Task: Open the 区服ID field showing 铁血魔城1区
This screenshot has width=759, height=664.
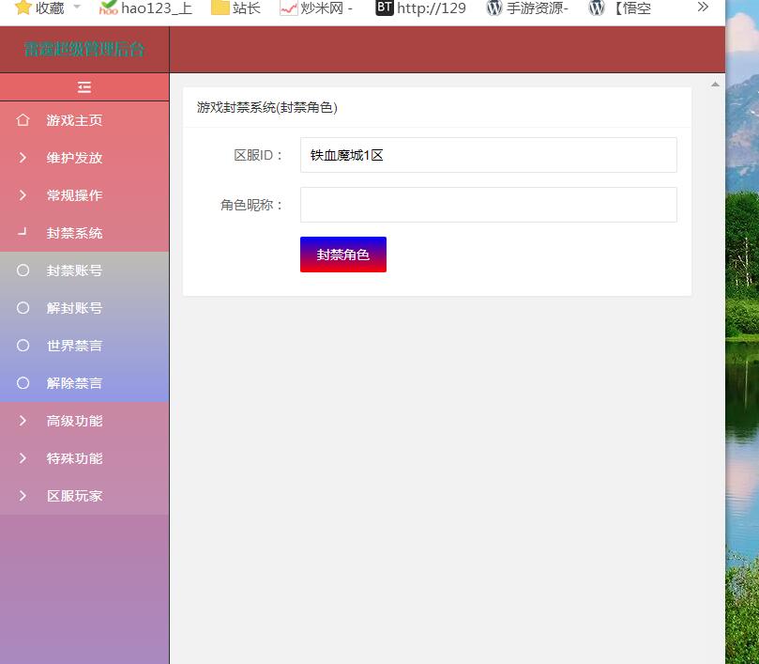Action: (488, 155)
